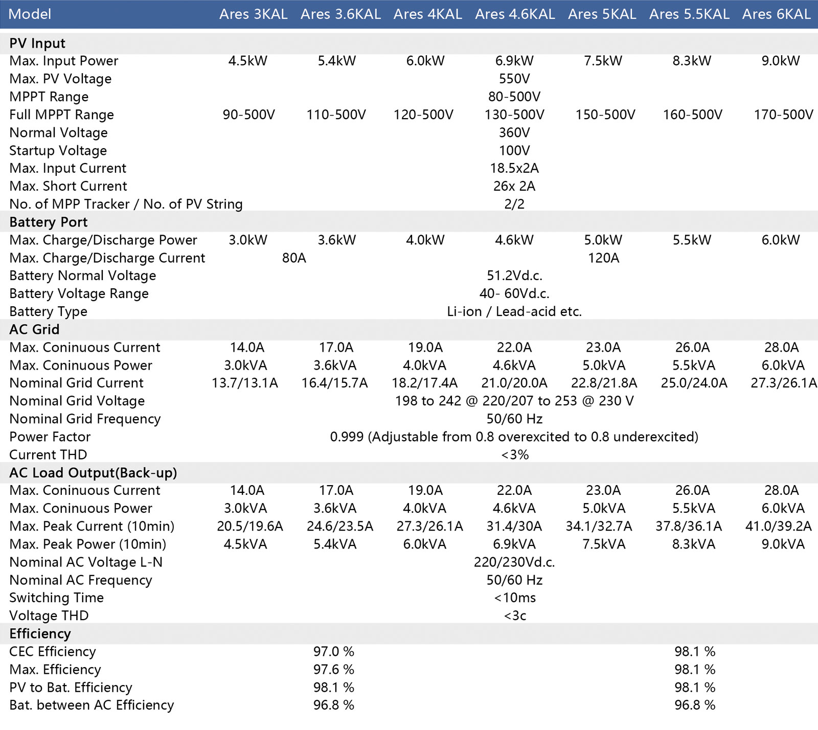
Task: Click the 'Li-ion / Lead-acid etc.' value
Action: coord(514,311)
